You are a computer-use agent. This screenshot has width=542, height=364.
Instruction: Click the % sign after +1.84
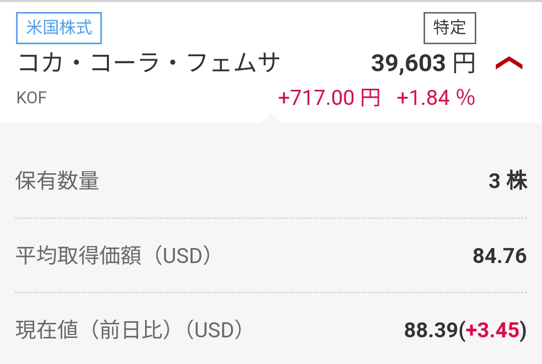click(x=466, y=97)
